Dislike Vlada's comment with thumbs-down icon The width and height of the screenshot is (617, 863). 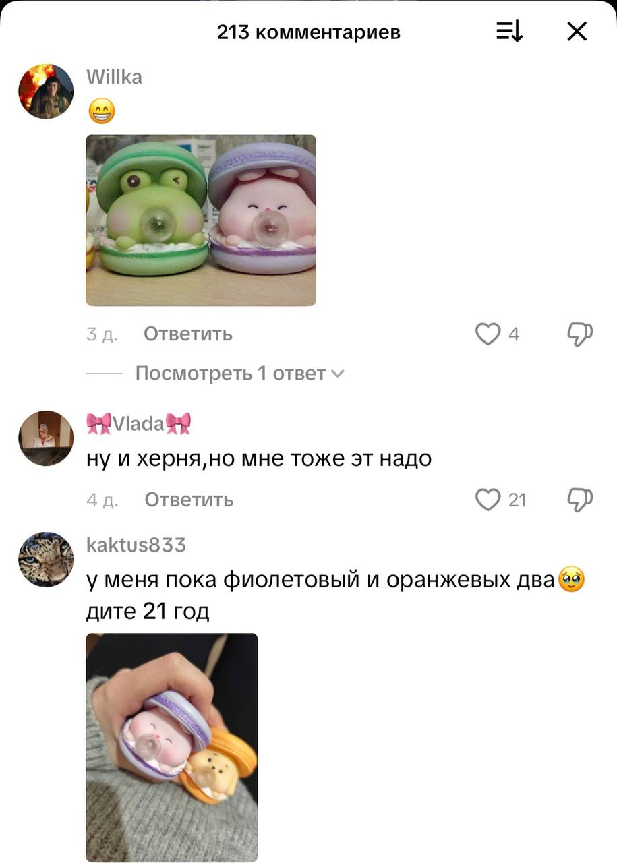click(x=580, y=500)
